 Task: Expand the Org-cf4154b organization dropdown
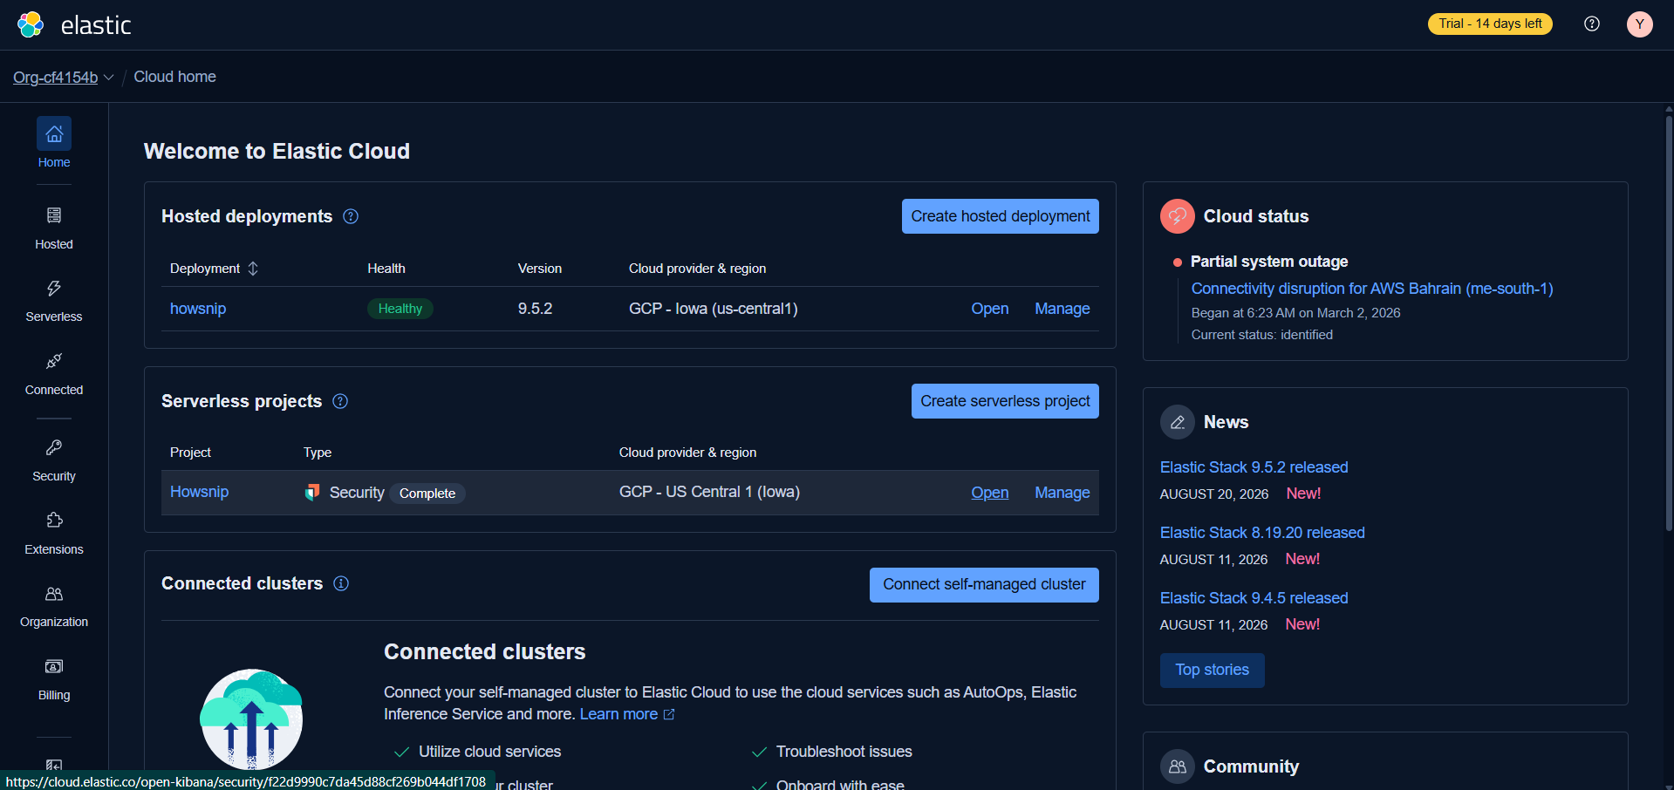[x=64, y=77]
